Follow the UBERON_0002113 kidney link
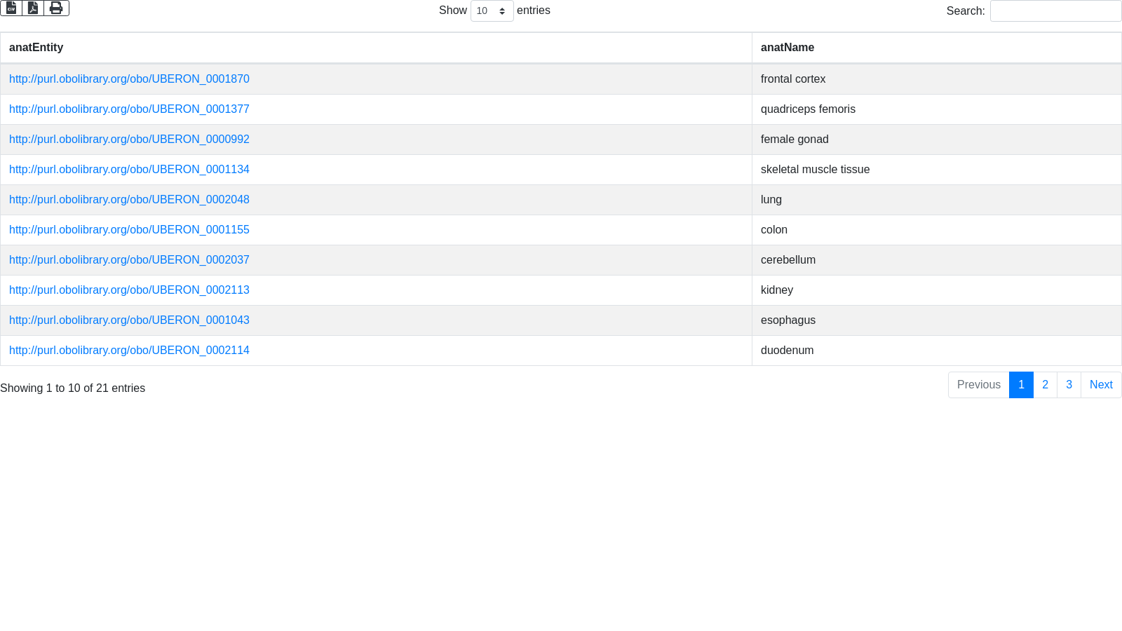Viewport: 1122px width, 631px height. [x=129, y=290]
